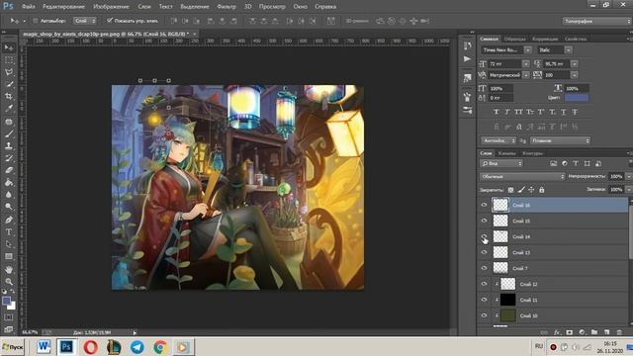The height and width of the screenshot is (356, 633).
Task: Open the Italic font style dropdown
Action: tap(568, 50)
